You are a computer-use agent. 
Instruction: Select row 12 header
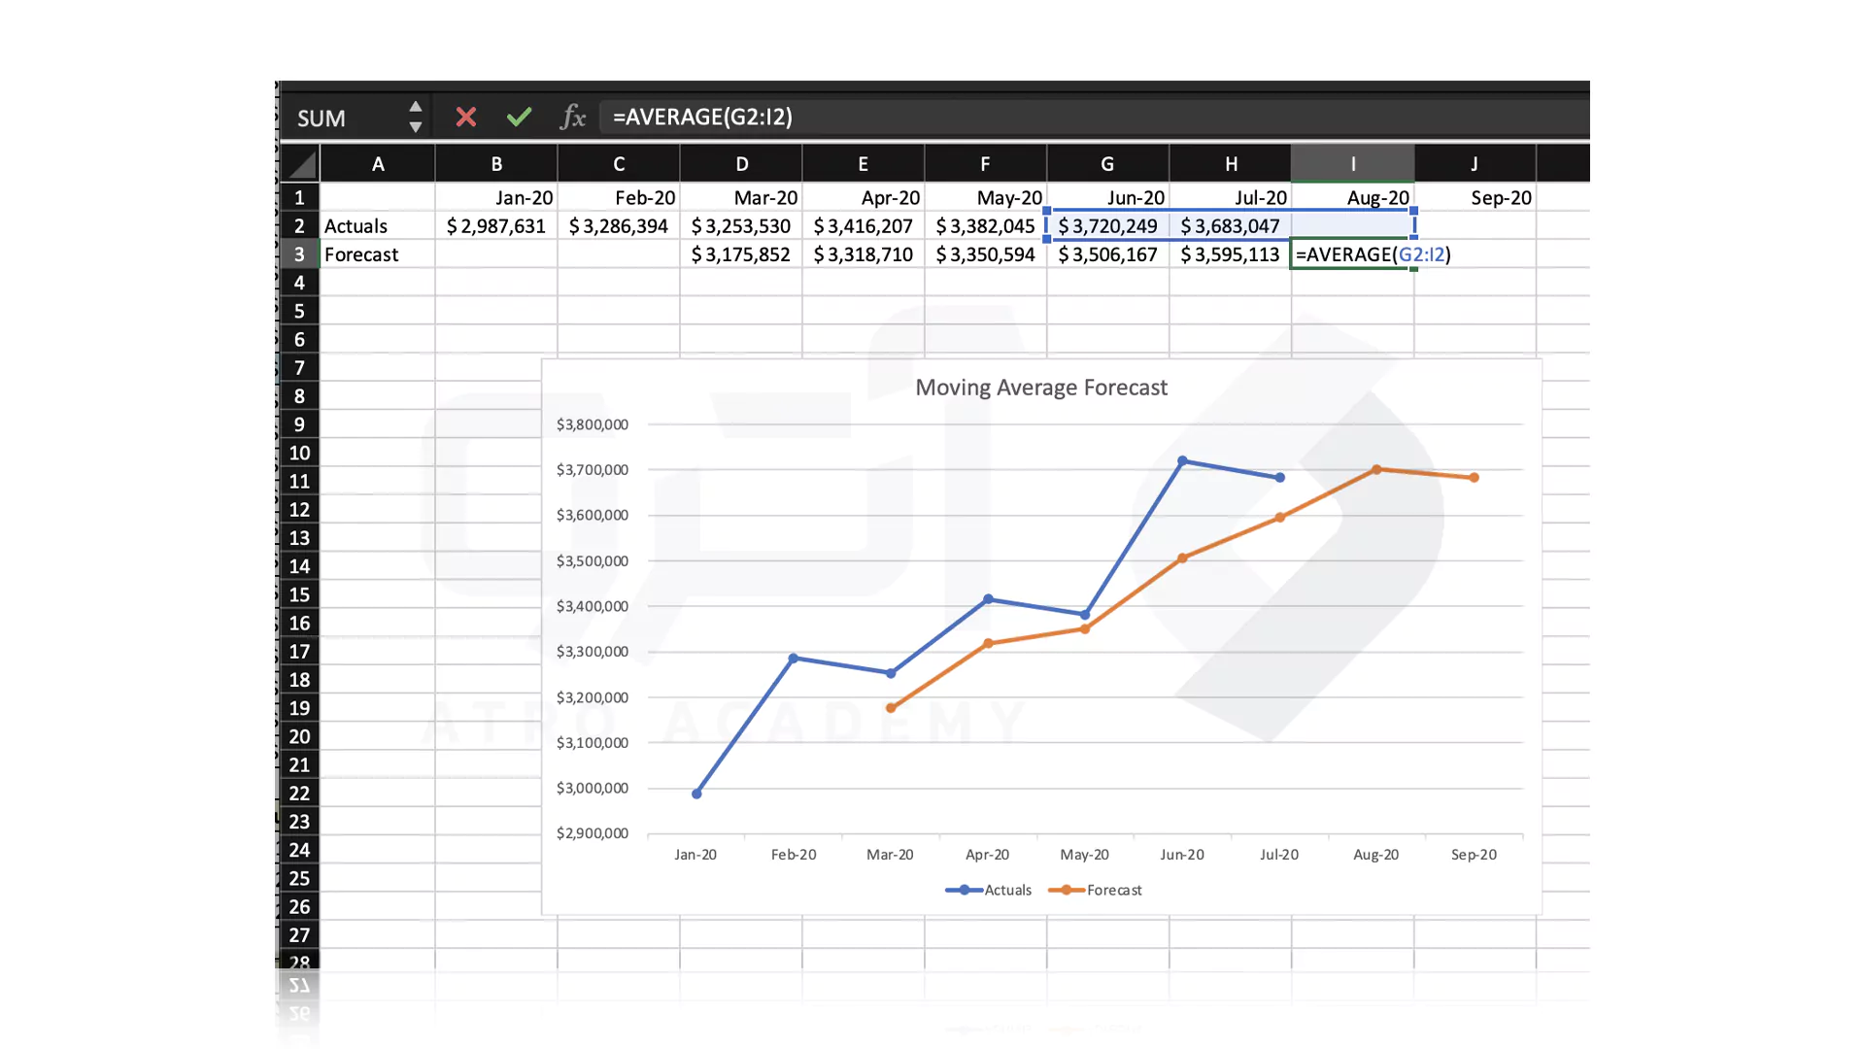[x=299, y=510]
